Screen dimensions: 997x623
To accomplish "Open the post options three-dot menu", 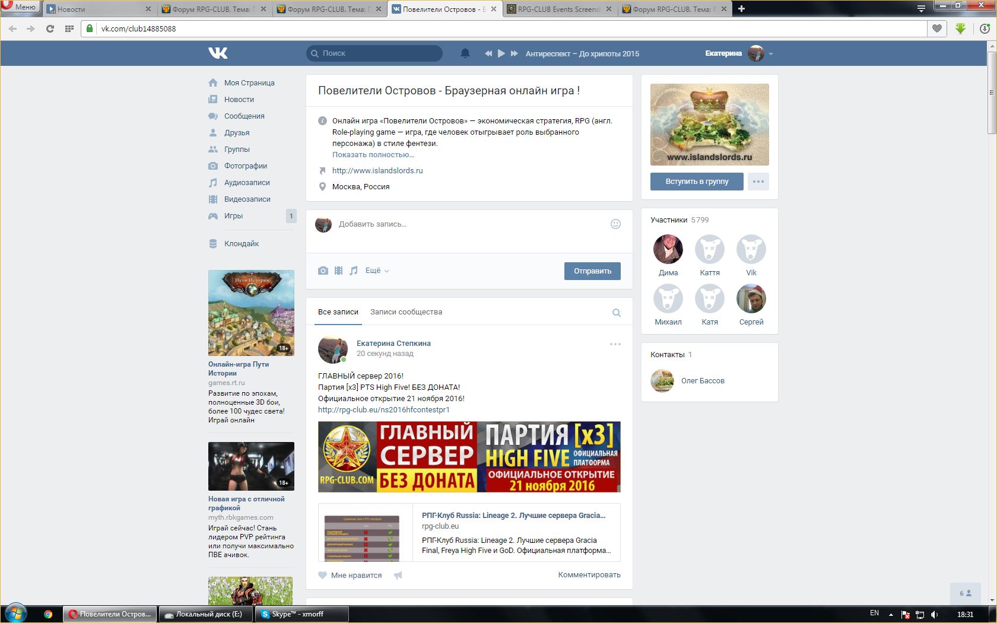I will click(615, 344).
